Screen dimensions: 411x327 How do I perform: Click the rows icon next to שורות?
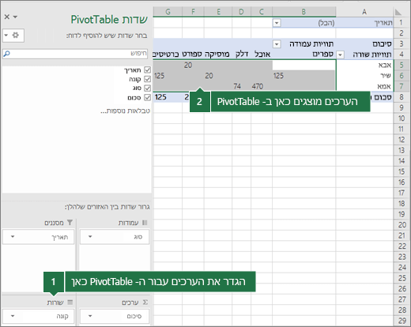coord(70,303)
